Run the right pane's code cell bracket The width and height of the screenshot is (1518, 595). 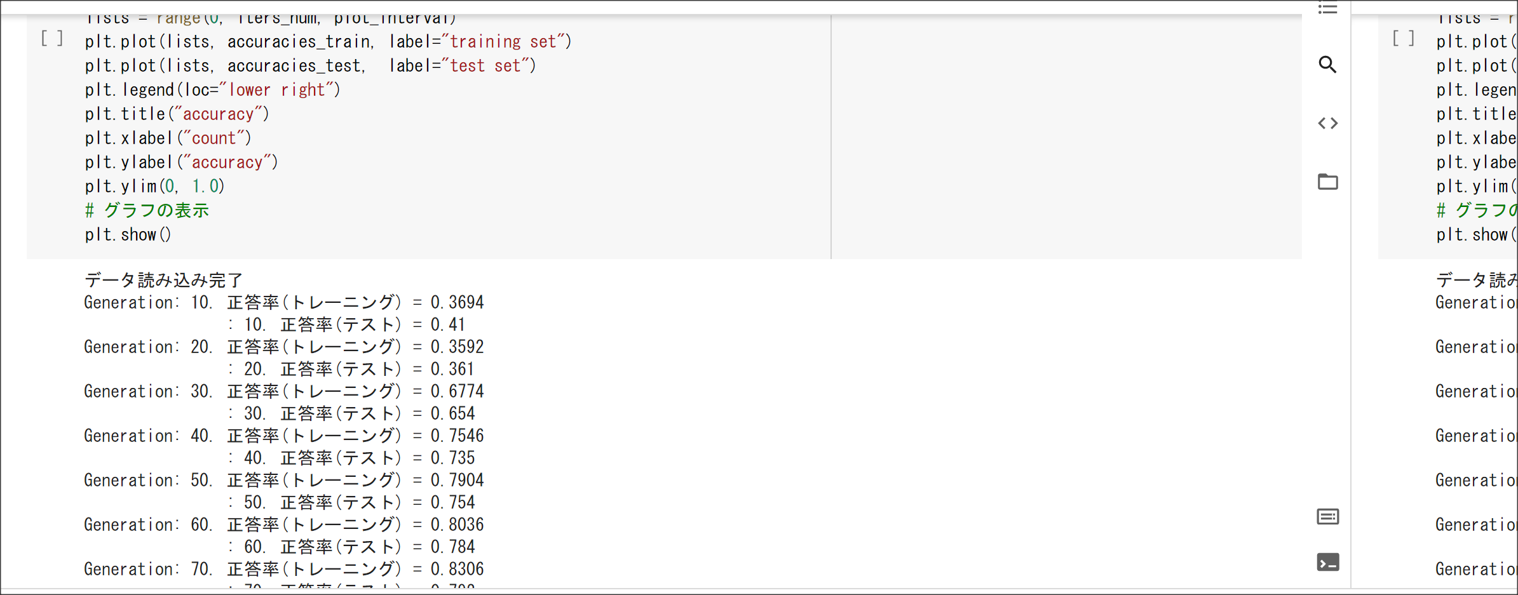[x=1404, y=39]
